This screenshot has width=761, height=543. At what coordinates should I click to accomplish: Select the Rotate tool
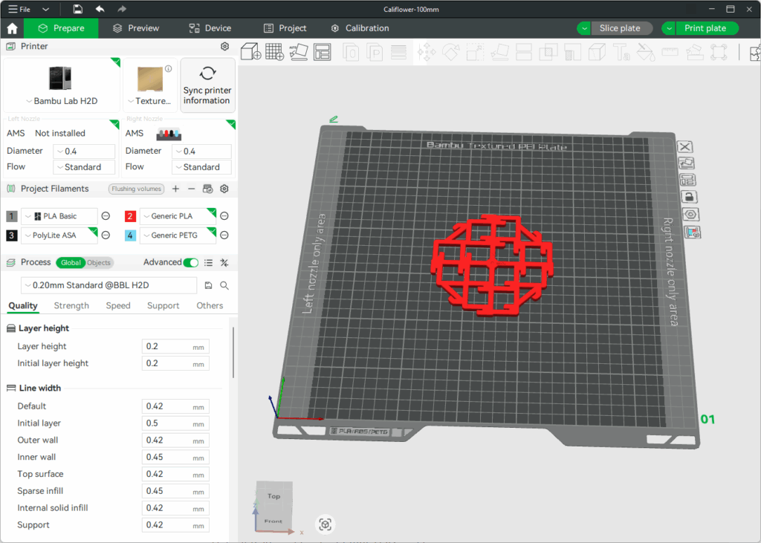450,52
